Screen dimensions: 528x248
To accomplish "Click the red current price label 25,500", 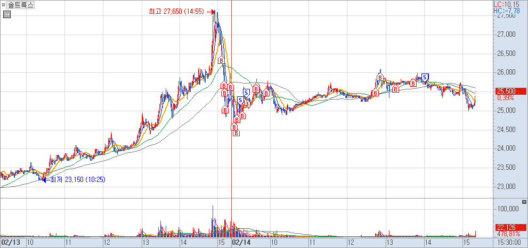I will pyautogui.click(x=510, y=91).
